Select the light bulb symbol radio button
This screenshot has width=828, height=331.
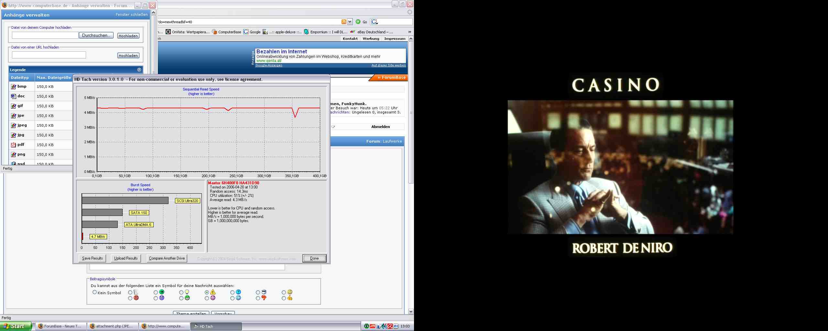(x=181, y=292)
